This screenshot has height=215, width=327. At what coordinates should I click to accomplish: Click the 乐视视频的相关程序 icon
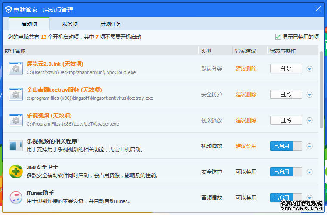pos(16,145)
